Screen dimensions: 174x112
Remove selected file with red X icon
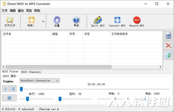pos(168,45)
